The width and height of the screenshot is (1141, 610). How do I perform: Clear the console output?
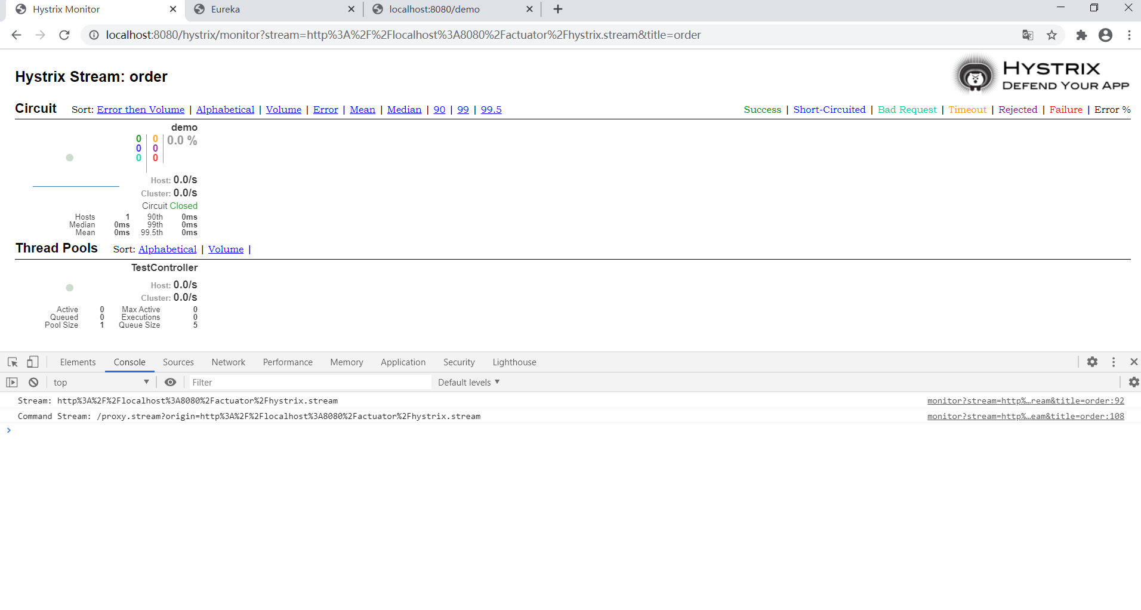click(x=33, y=383)
